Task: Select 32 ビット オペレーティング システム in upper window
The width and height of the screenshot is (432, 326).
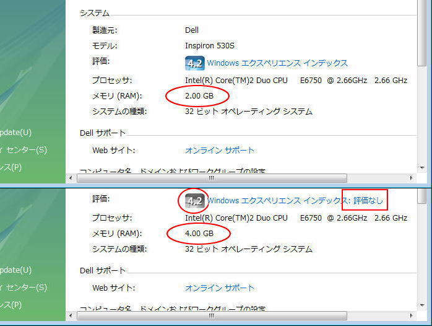Action: click(249, 112)
